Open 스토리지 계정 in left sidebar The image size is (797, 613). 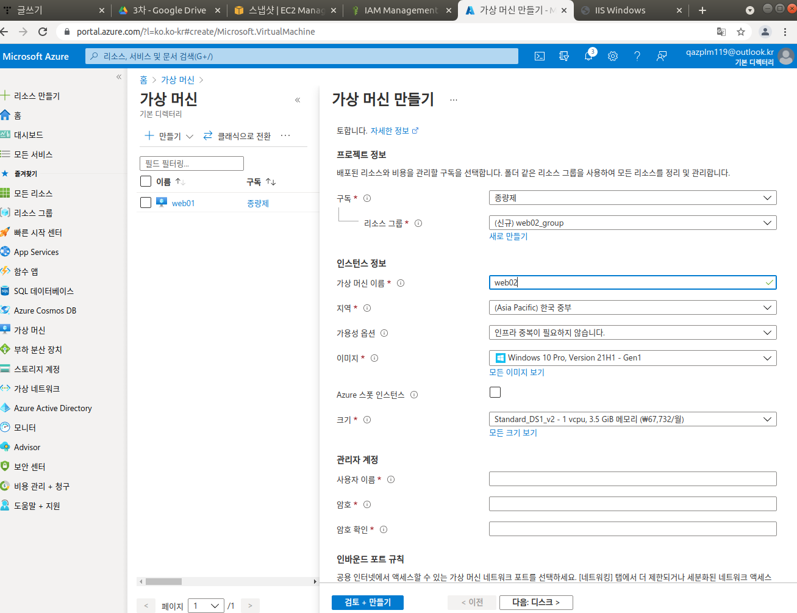click(x=37, y=369)
